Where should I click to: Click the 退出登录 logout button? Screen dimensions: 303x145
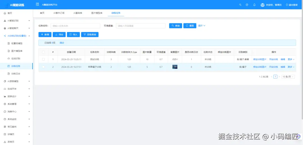pos(292,5)
